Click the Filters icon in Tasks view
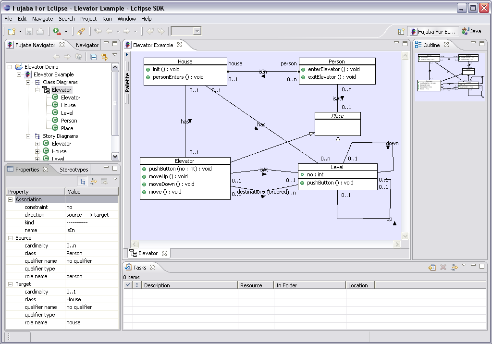492x344 pixels. 454,268
